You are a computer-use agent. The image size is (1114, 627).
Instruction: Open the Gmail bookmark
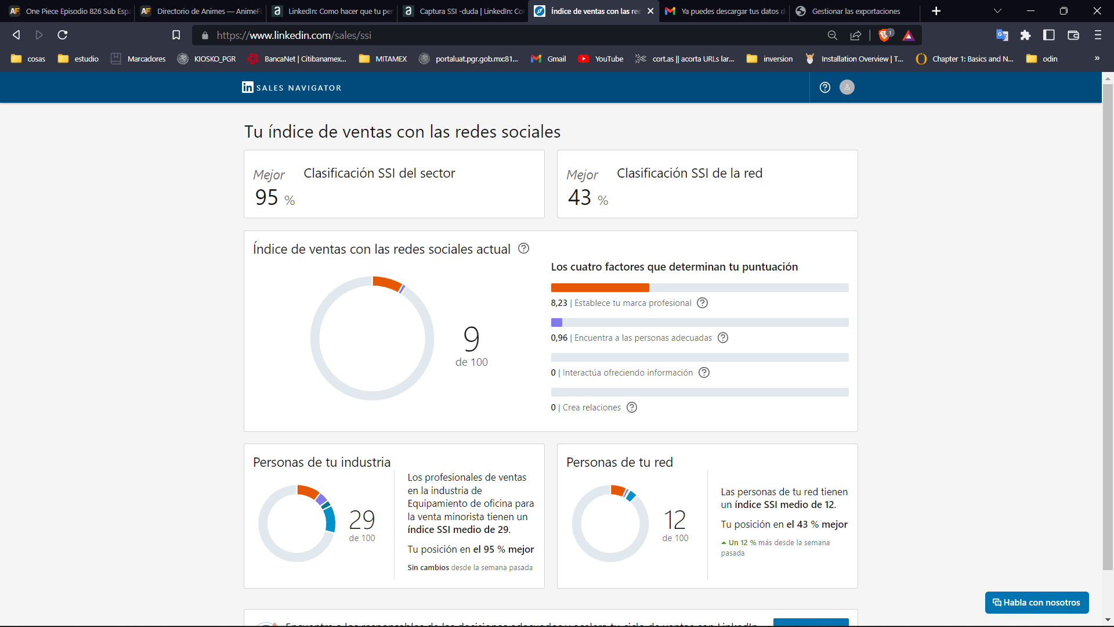[x=548, y=59]
